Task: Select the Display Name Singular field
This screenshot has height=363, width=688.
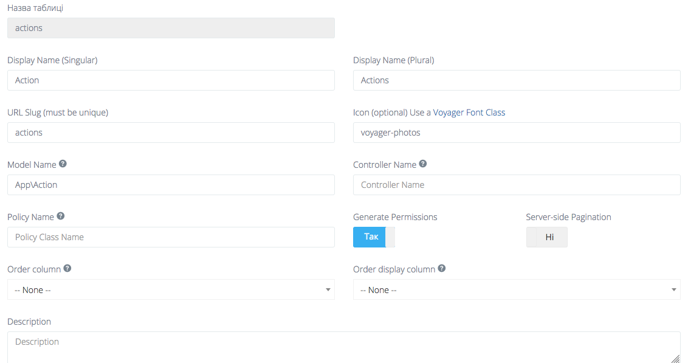Action: [171, 80]
